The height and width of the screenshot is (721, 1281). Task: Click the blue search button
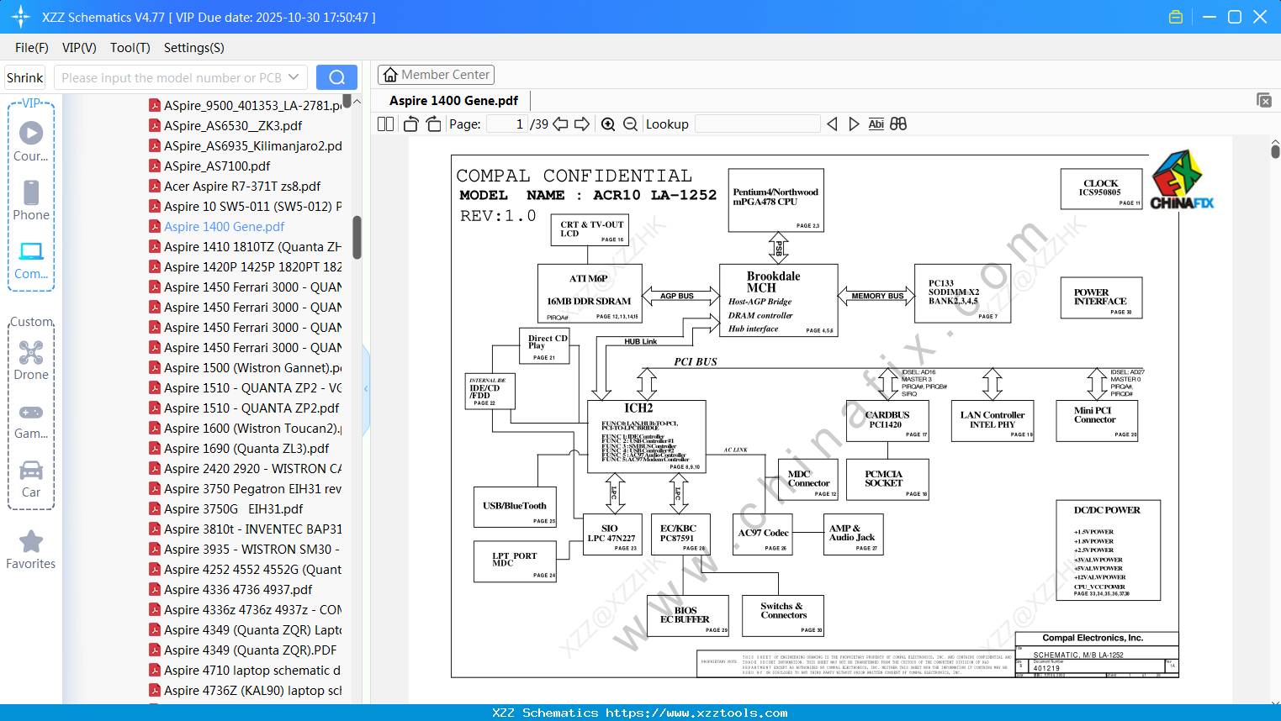336,77
